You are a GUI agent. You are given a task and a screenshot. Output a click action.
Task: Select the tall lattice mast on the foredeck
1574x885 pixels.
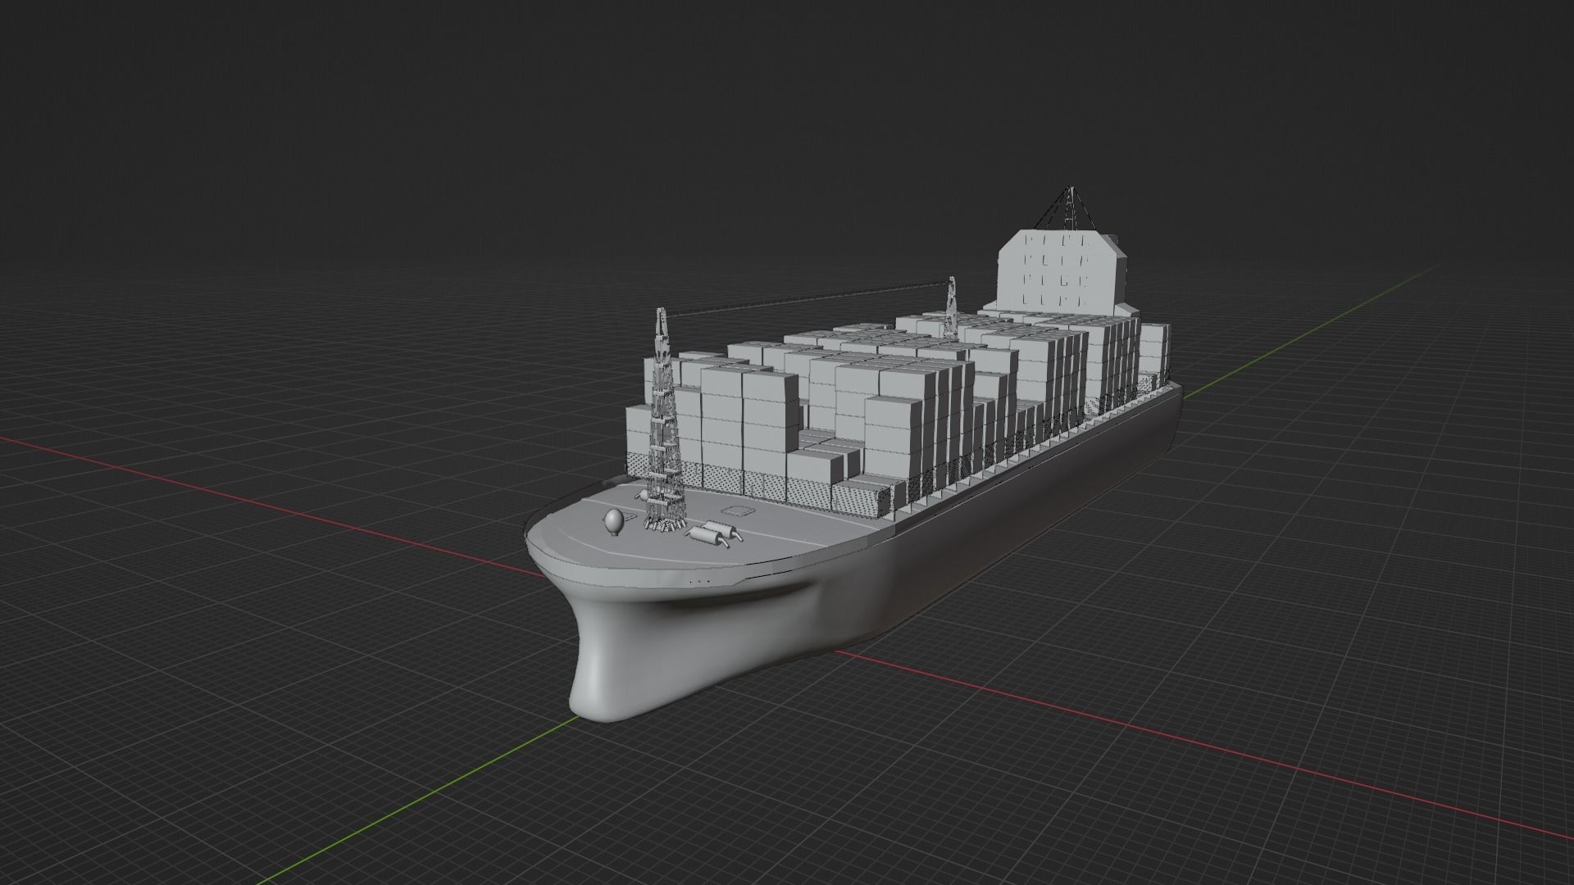[x=663, y=419]
